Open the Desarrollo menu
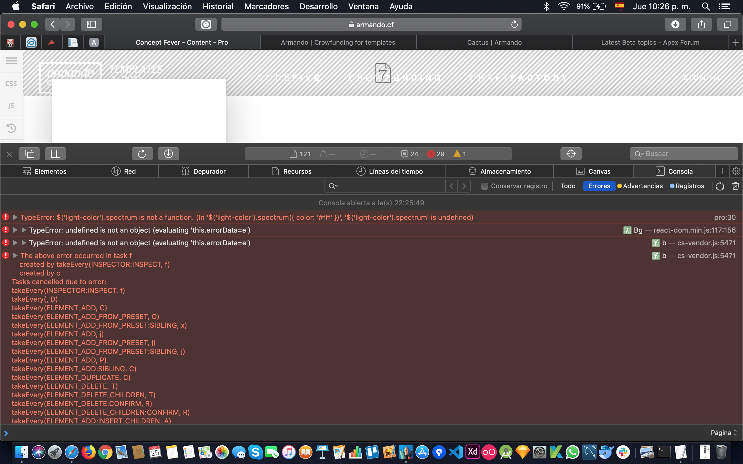The width and height of the screenshot is (743, 464). tap(318, 6)
